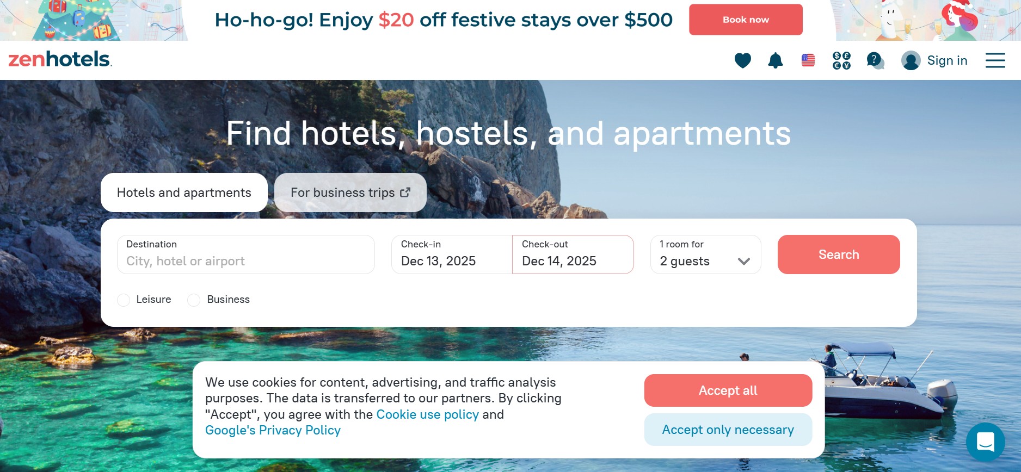Open the Cookie use policy link

[x=427, y=414]
